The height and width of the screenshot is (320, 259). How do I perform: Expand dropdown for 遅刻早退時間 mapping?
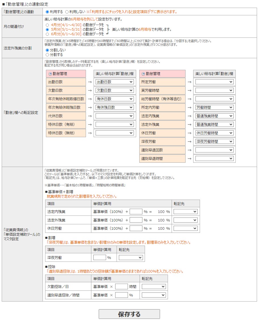[214, 158]
